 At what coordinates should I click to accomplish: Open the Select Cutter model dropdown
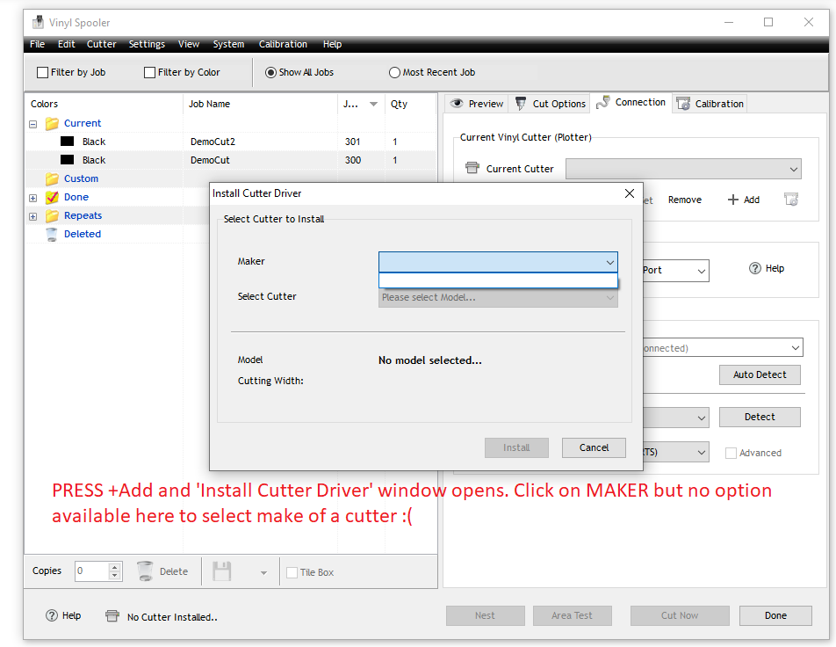[498, 297]
